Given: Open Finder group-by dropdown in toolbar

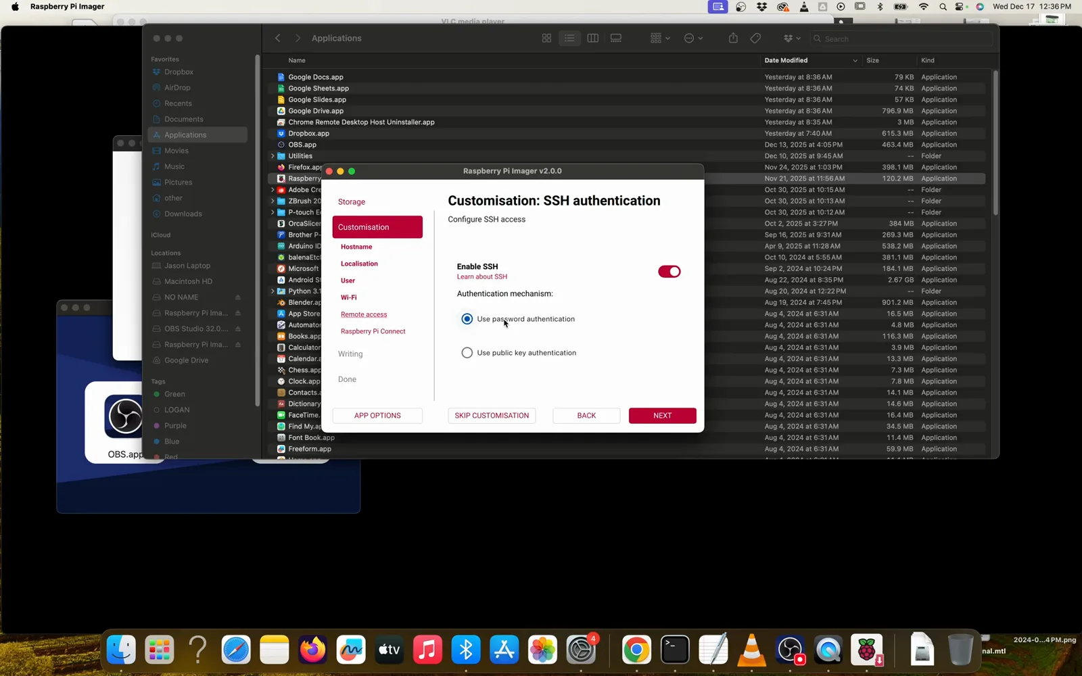Looking at the screenshot, I should (x=660, y=39).
